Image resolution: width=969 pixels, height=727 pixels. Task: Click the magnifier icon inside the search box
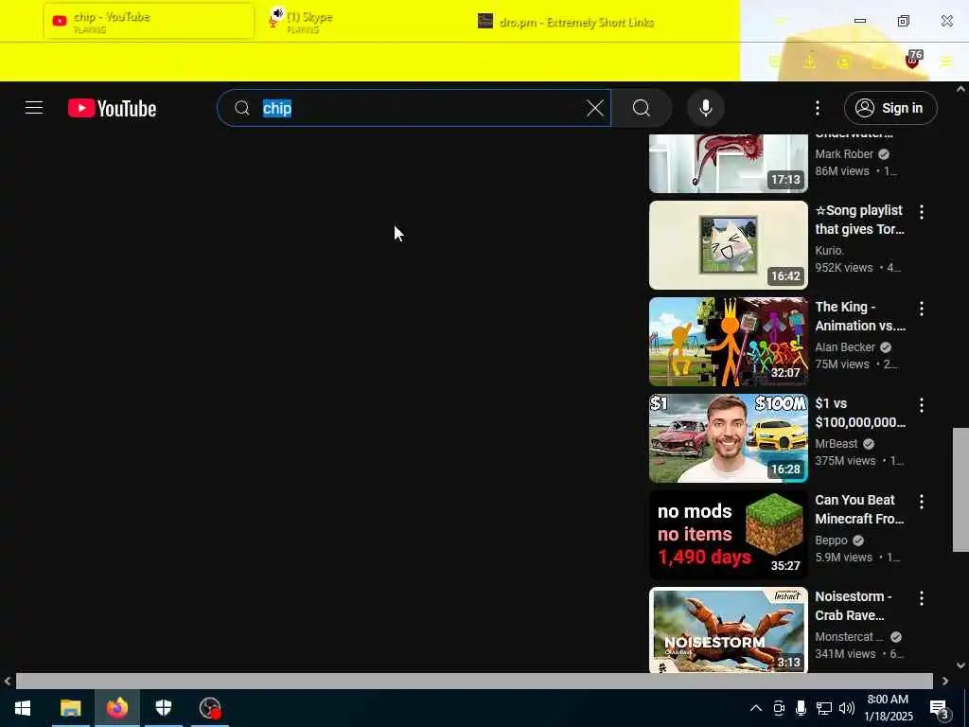(x=242, y=108)
